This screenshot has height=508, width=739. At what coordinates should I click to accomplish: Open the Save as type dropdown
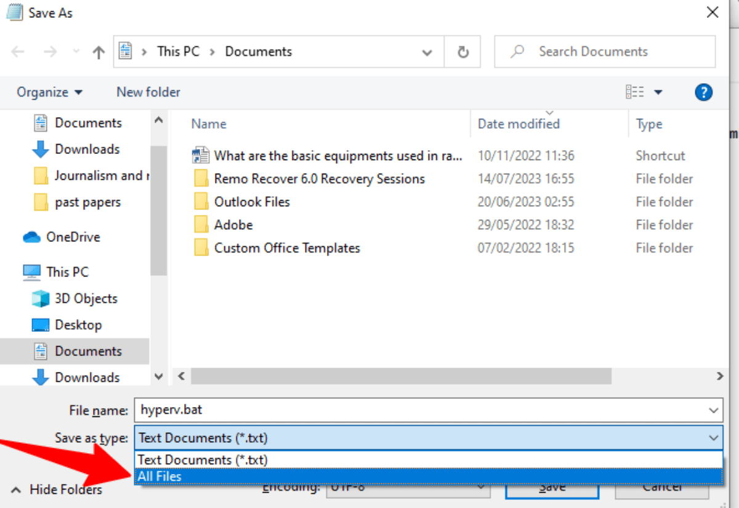[428, 438]
